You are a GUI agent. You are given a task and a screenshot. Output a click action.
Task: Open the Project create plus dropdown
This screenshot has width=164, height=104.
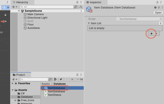(x=15, y=79)
